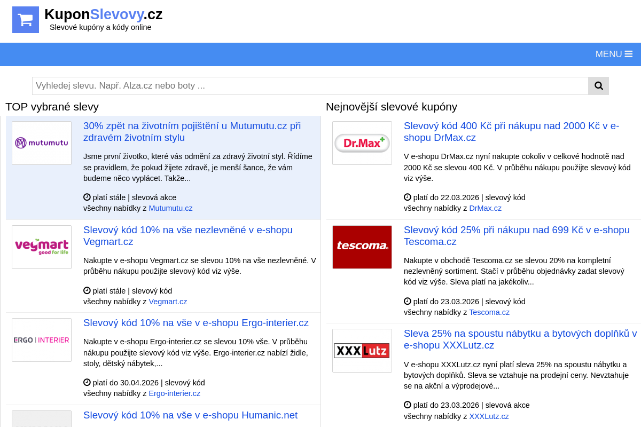Open Tescoma.cz 25% discount code title
This screenshot has width=641, height=427.
click(517, 236)
